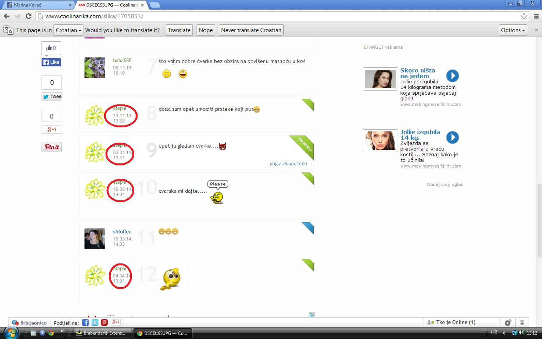This screenshot has width=545, height=340.
Task: Report abuse via prijavi zloupotrebu link
Action: (288, 164)
